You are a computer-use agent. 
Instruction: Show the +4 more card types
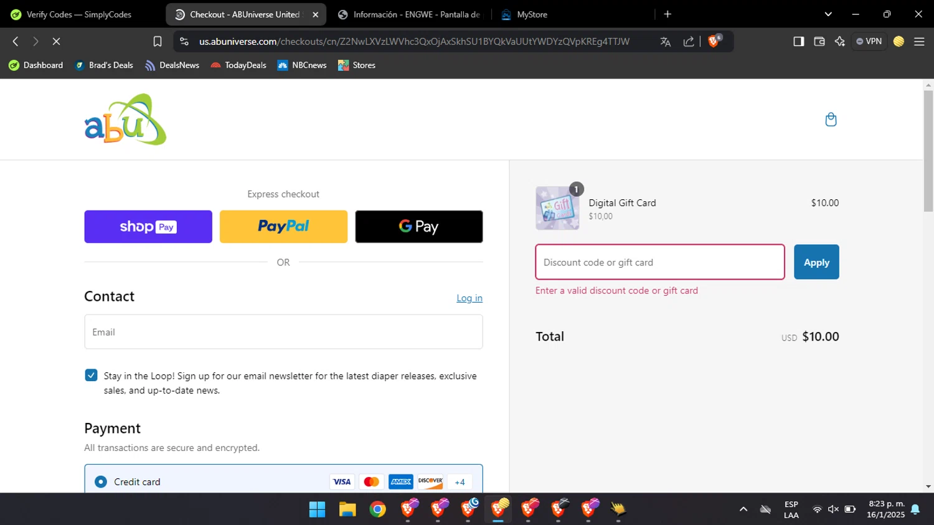pos(460,481)
